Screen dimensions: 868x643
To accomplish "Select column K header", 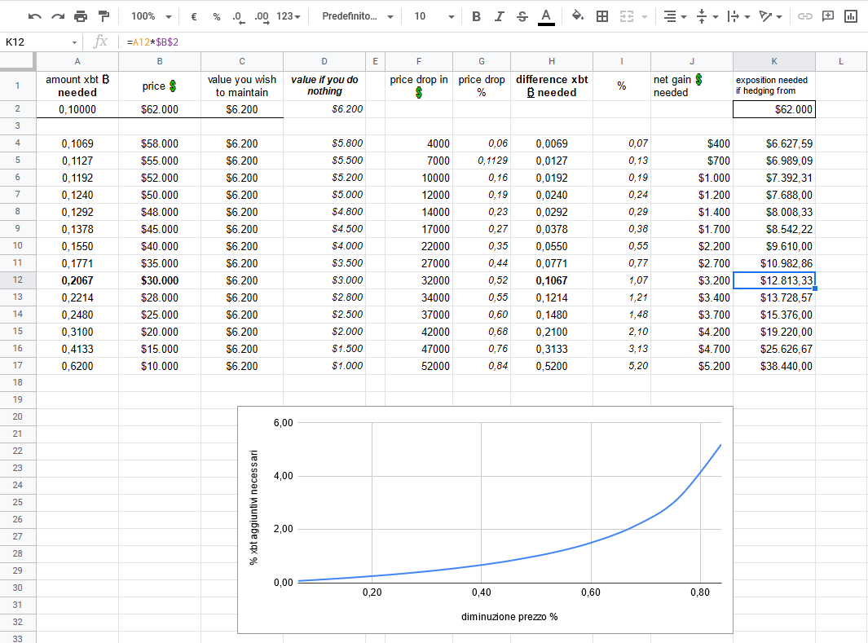I will [x=774, y=61].
